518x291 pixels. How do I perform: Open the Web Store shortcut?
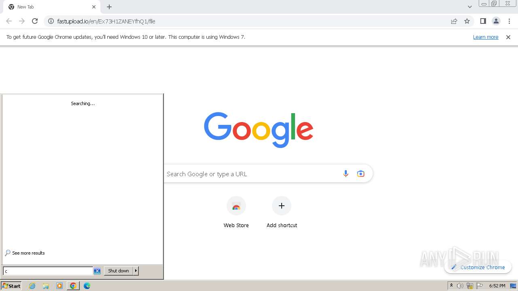236,213
